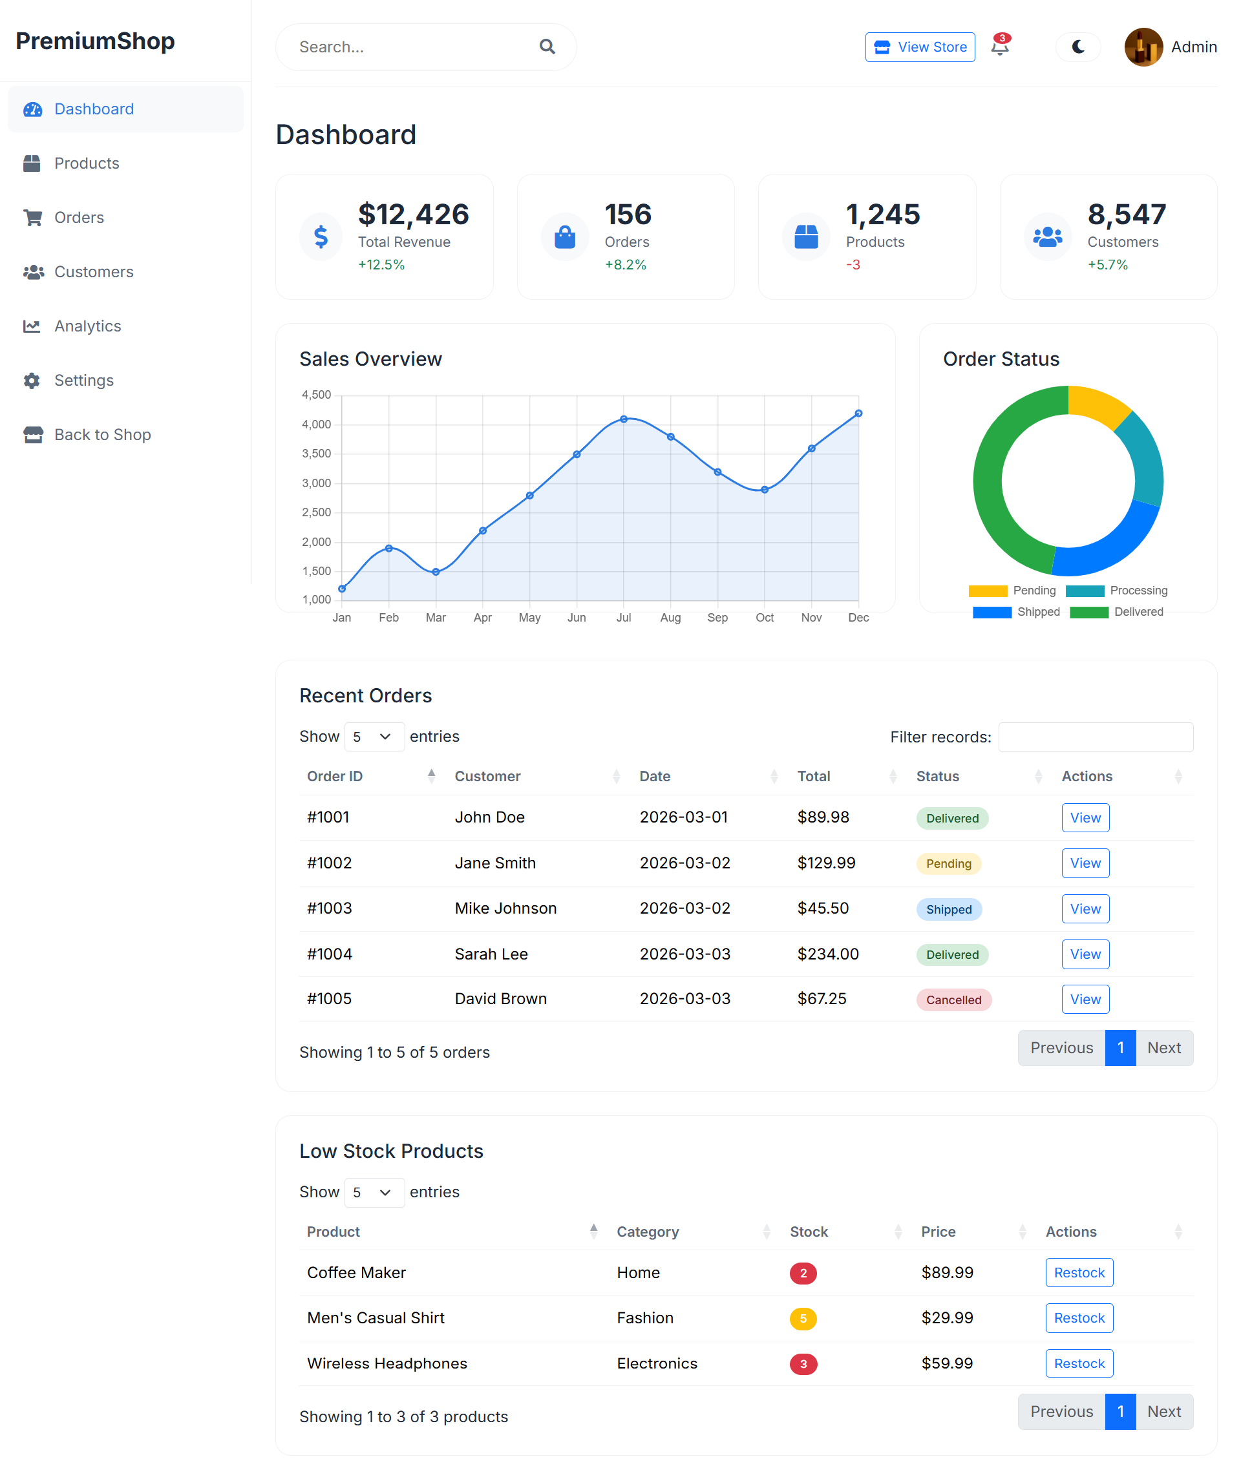Screen dimensions: 1241x1479
Task: Restock the Coffee Maker product
Action: pyautogui.click(x=1079, y=1273)
